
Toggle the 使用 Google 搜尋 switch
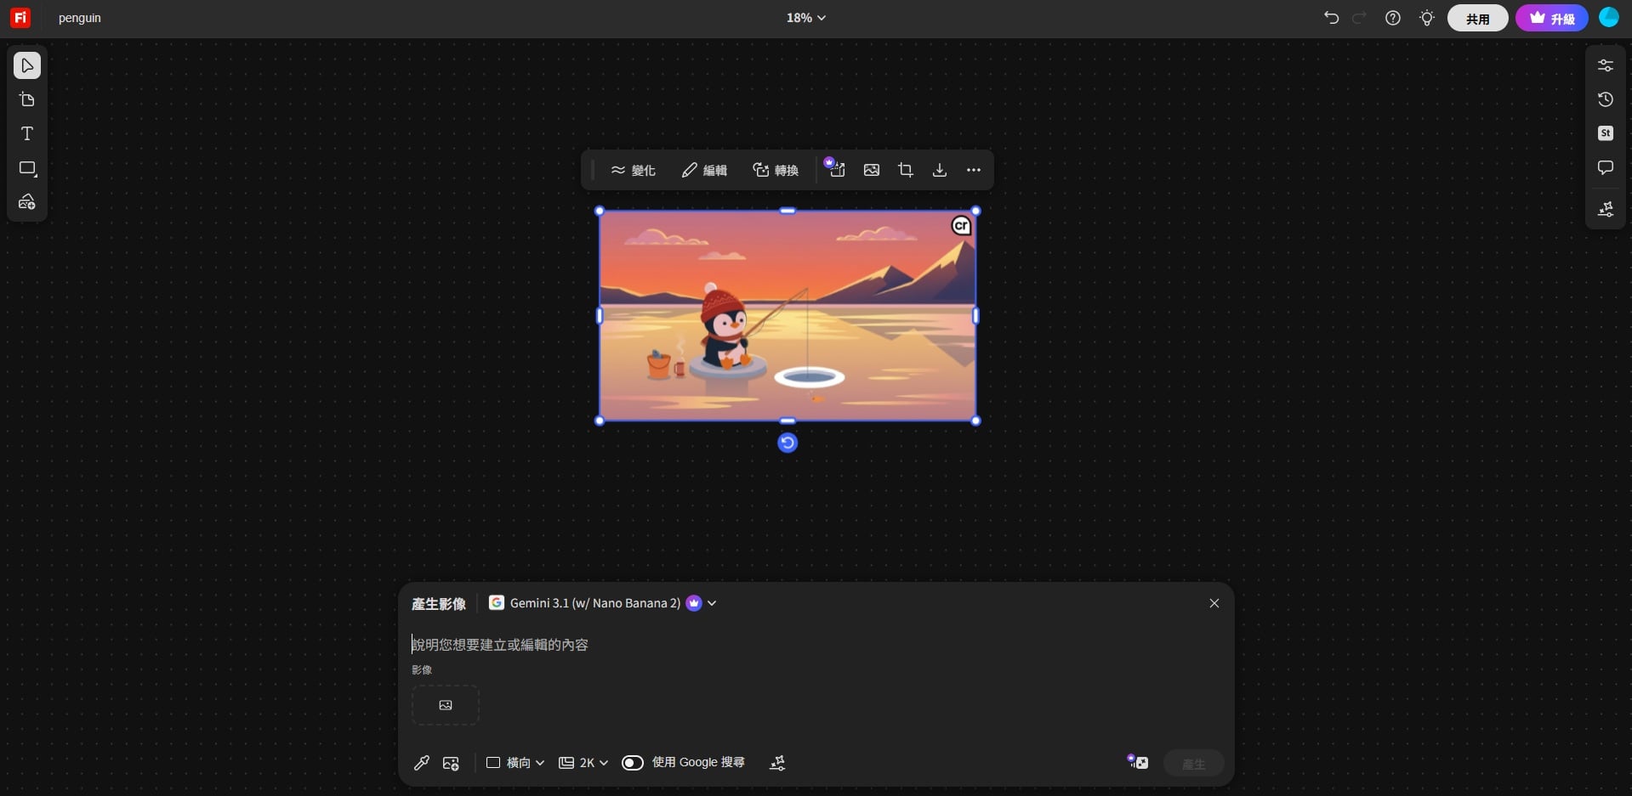pyautogui.click(x=632, y=763)
